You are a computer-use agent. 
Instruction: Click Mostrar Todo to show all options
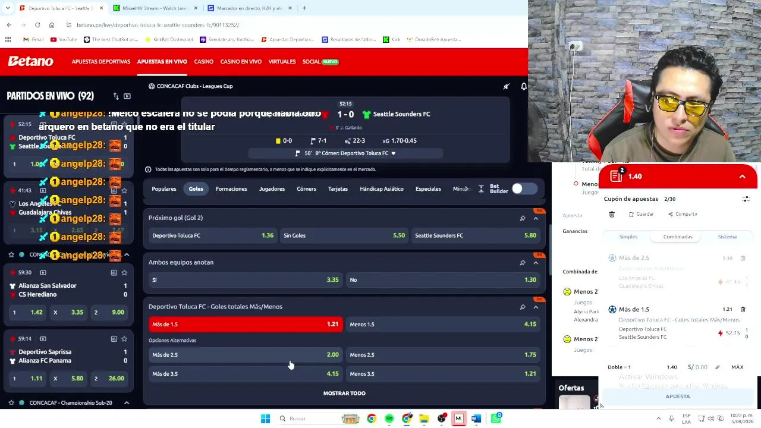click(x=344, y=393)
